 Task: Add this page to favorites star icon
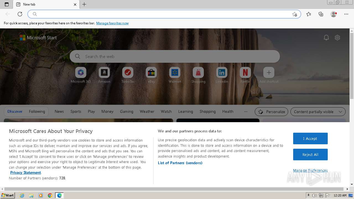295,14
